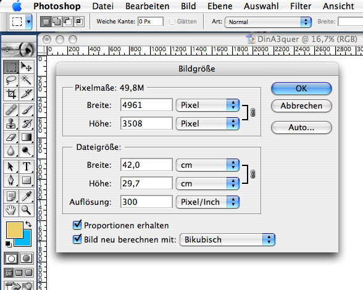
Task: Select the Notes tool
Action: pyautogui.click(x=11, y=196)
